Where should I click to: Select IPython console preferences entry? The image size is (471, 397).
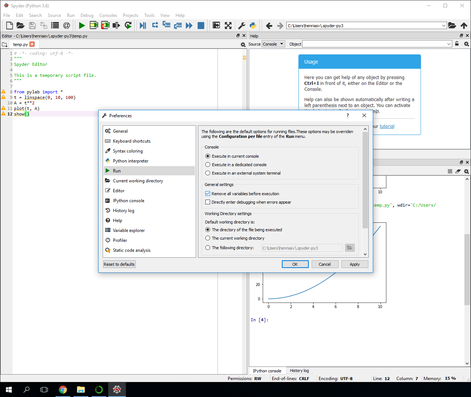click(x=149, y=201)
